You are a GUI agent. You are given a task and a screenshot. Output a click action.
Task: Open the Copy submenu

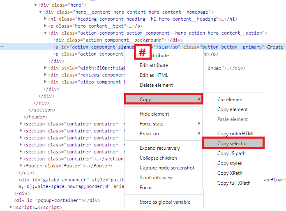click(164, 99)
